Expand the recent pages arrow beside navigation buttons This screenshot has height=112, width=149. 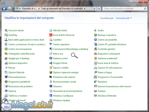click(x=13, y=9)
